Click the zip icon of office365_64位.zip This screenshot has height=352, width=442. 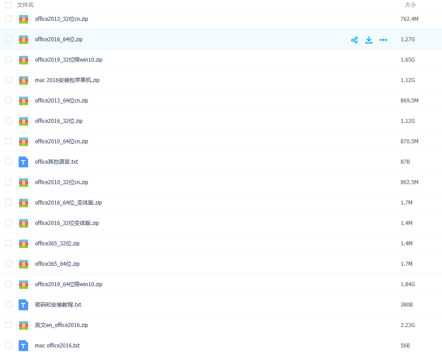[24, 264]
